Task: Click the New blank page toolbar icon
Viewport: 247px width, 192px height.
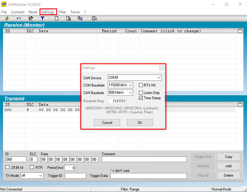Action: pyautogui.click(x=57, y=18)
